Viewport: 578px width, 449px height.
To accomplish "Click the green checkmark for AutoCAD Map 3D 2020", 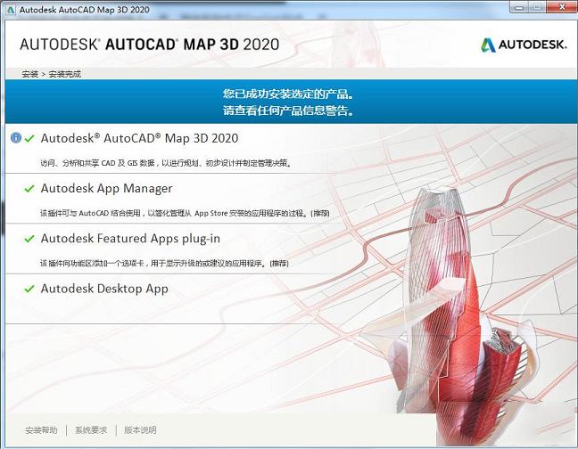I will tap(30, 138).
